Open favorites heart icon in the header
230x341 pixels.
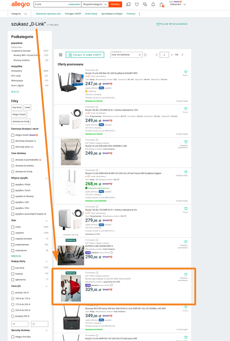137,4
